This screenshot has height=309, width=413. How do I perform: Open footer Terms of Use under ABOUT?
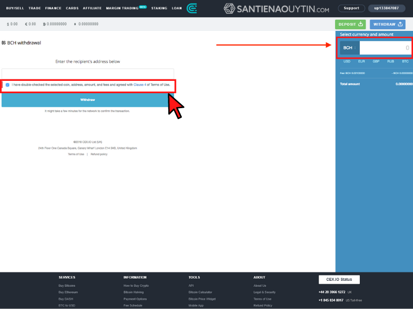click(x=262, y=299)
